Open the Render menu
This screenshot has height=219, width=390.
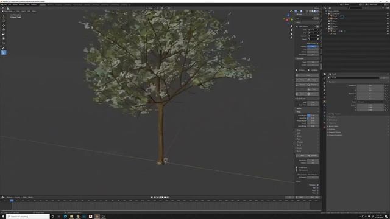(x=15, y=4)
